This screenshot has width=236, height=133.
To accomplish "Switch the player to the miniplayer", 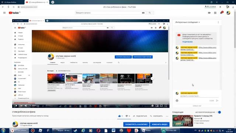I will coord(157,106).
